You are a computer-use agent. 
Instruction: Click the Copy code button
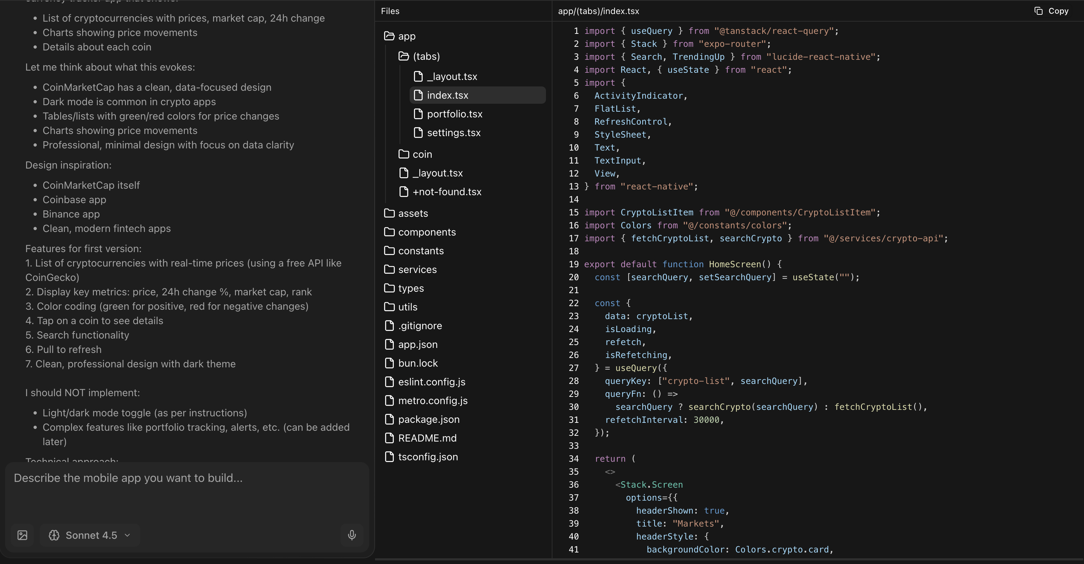1051,11
